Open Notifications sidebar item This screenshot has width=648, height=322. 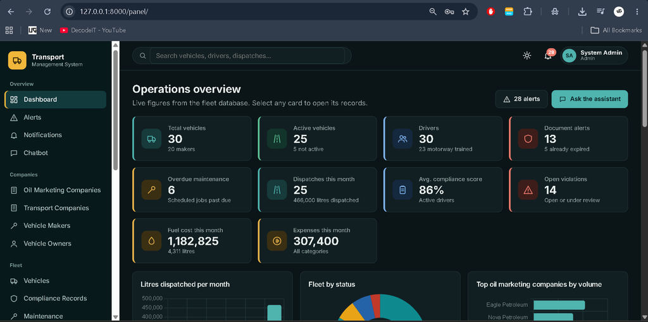point(56,135)
